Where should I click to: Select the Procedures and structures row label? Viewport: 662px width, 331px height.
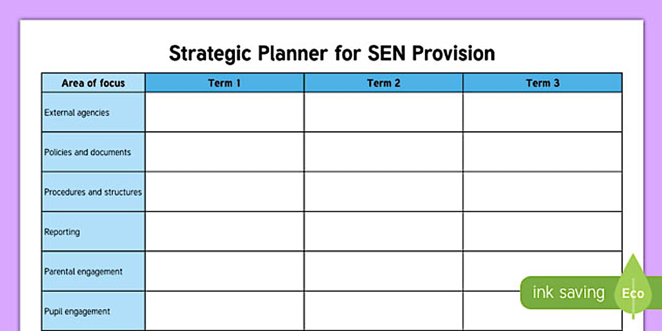93,192
